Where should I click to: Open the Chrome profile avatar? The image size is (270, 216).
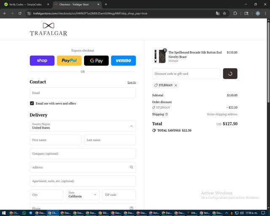click(258, 13)
